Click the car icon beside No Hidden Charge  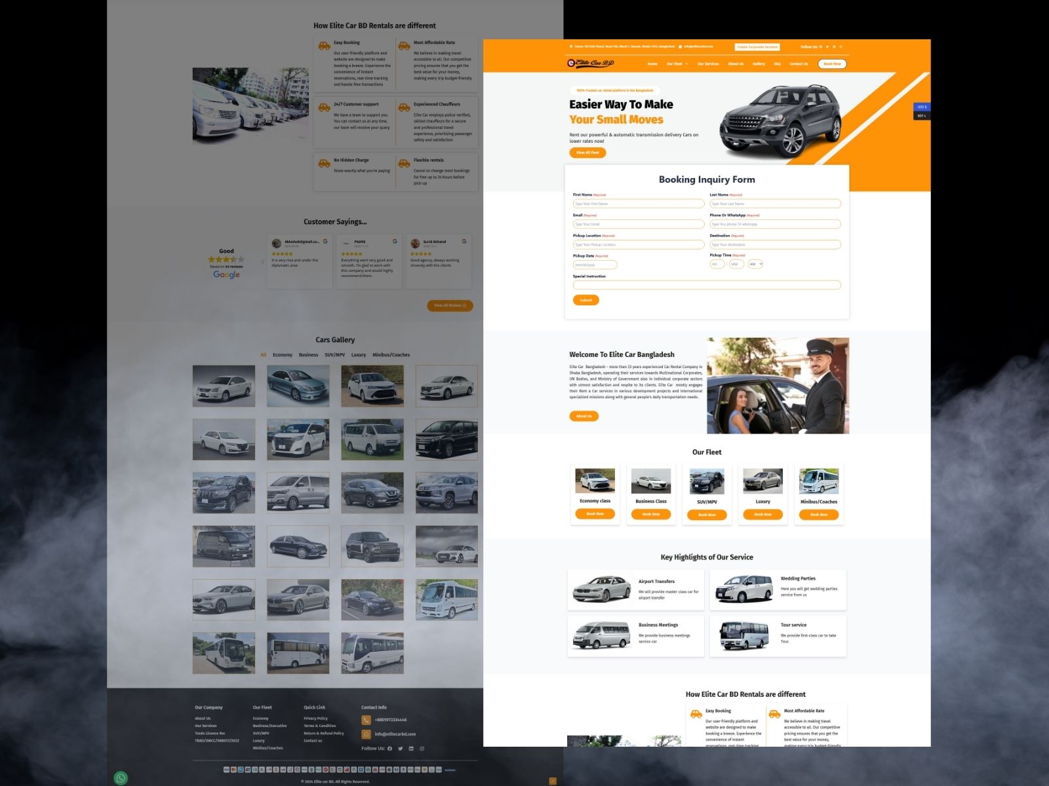324,163
